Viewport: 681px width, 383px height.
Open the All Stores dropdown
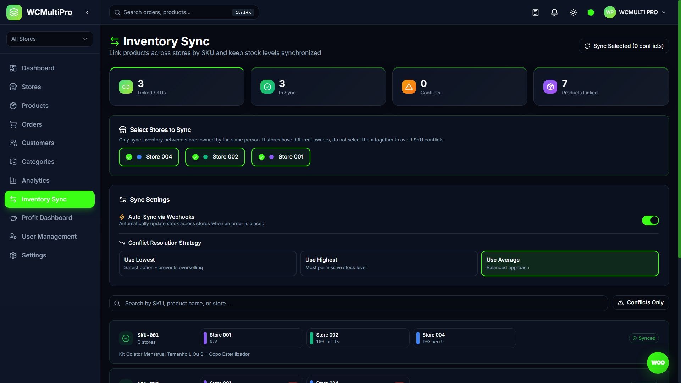click(50, 39)
